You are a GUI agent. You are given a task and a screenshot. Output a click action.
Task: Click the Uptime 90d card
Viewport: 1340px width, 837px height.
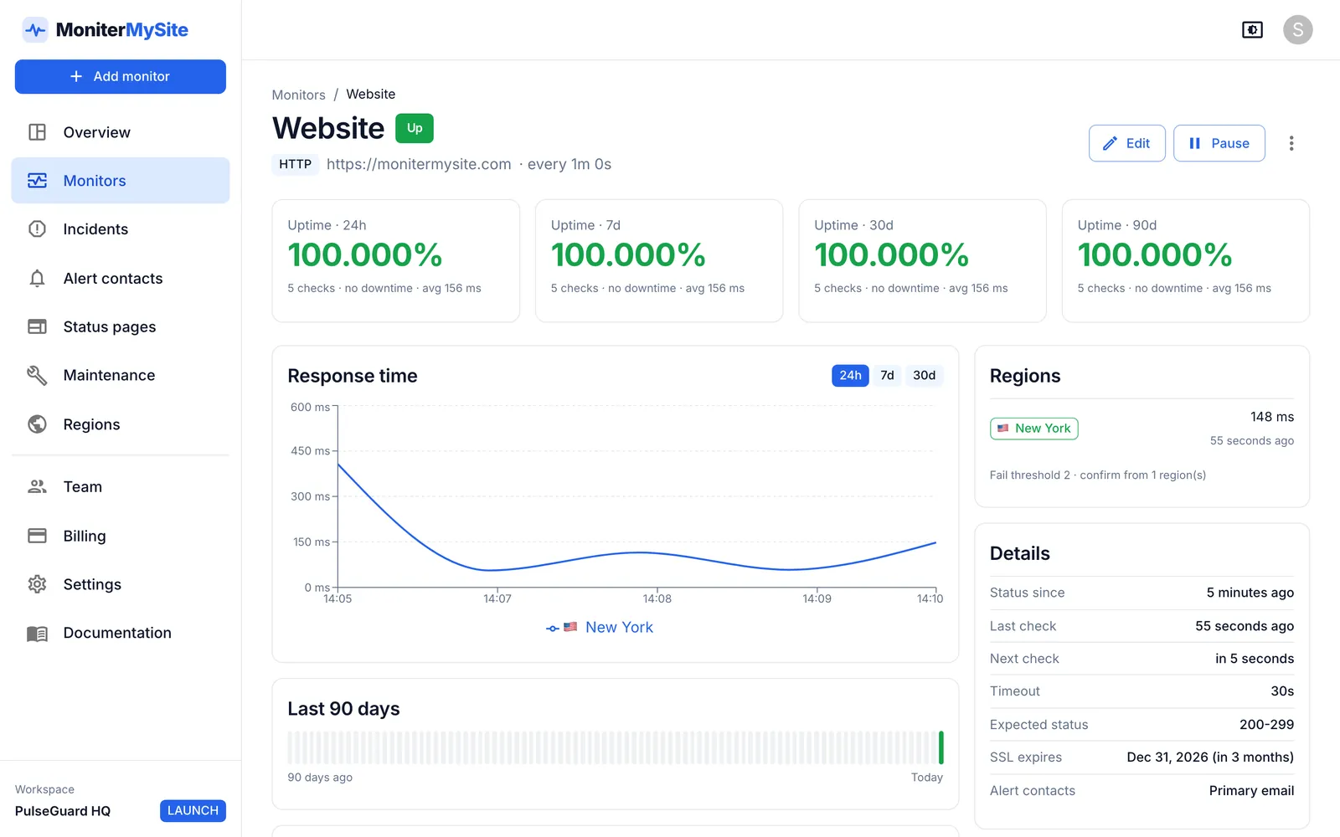(x=1185, y=260)
